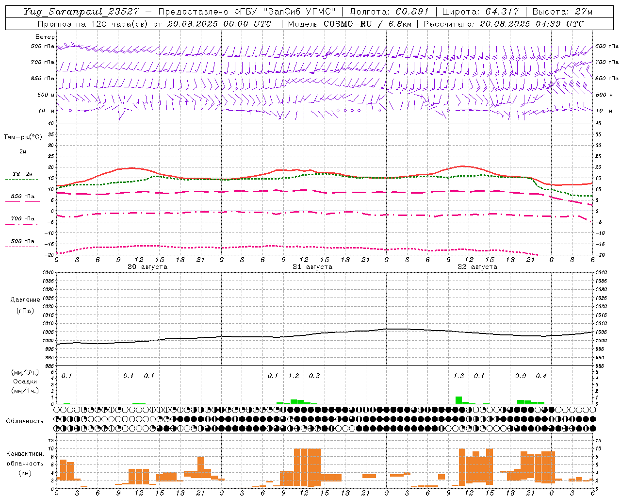
Task: Click the (мм/3ч.) precipitation unit label
Action: [25, 372]
